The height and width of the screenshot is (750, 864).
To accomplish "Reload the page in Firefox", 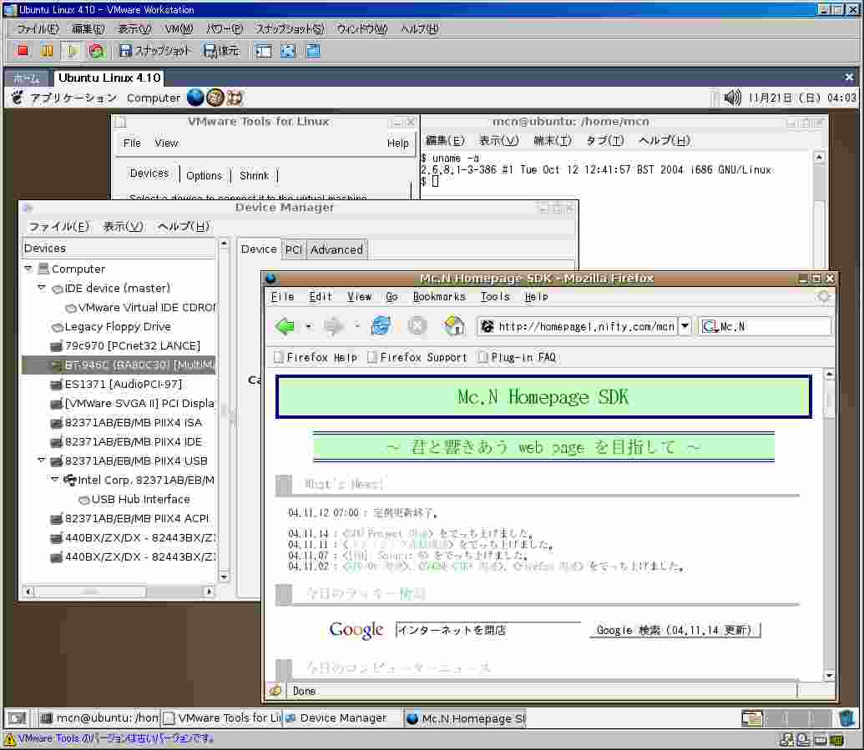I will click(381, 326).
